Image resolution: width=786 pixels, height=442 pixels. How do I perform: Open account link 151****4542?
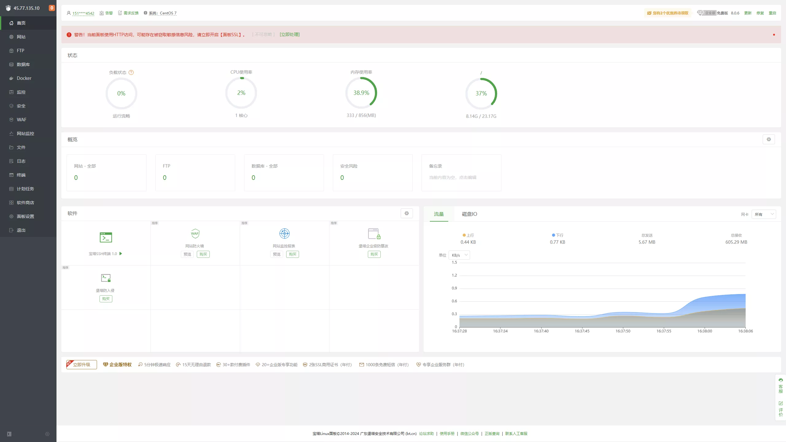(83, 13)
